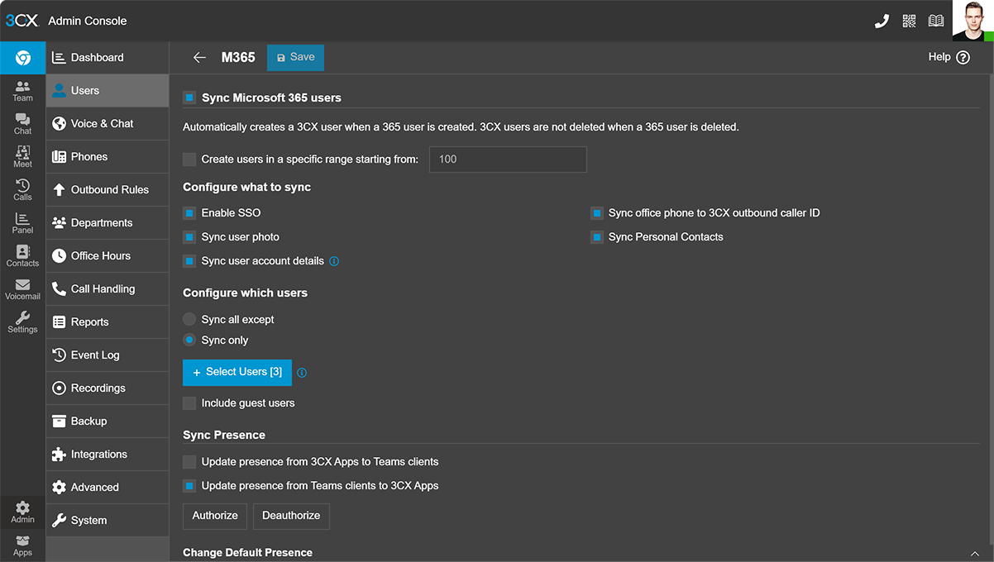Viewport: 994px width, 562px height.
Task: Click info icon beside Select Users
Action: coord(302,373)
